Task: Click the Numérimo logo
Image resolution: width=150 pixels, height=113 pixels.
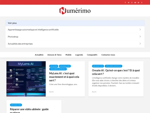Action: (x=75, y=11)
